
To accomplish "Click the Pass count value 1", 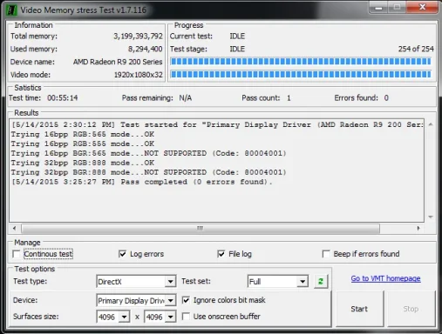I will click(289, 98).
